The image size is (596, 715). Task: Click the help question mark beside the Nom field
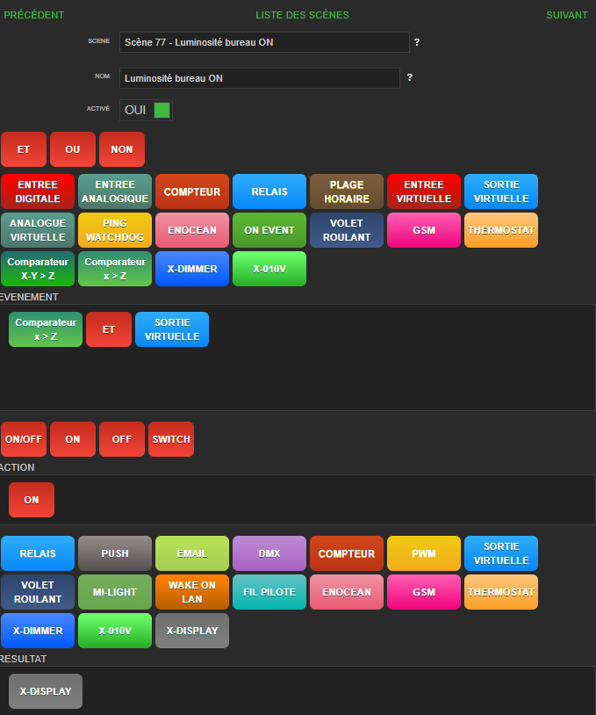point(409,78)
